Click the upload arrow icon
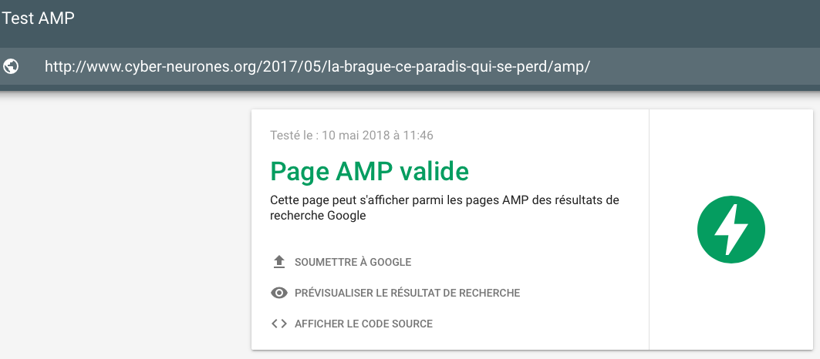The width and height of the screenshot is (820, 359). 279,262
